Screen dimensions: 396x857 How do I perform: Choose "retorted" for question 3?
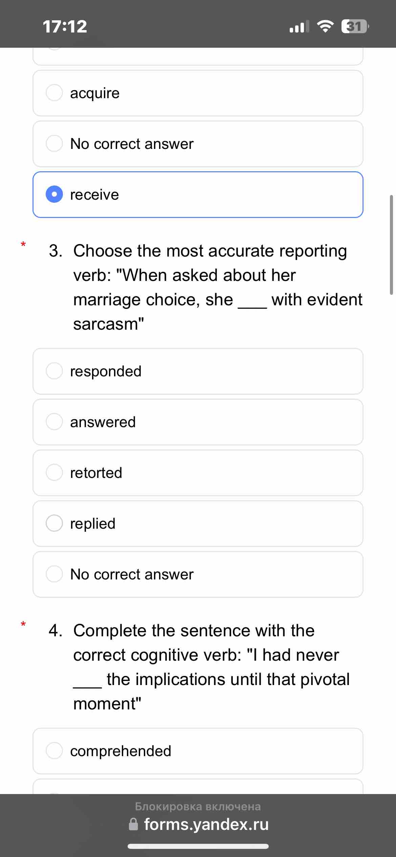pyautogui.click(x=54, y=473)
